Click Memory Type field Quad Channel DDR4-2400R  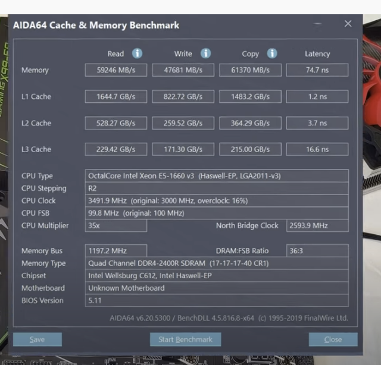[217, 263]
